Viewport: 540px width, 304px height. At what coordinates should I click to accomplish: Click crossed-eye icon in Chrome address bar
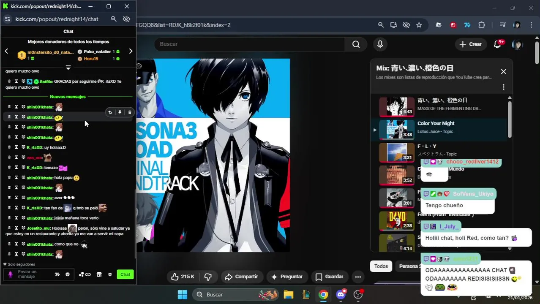[406, 25]
